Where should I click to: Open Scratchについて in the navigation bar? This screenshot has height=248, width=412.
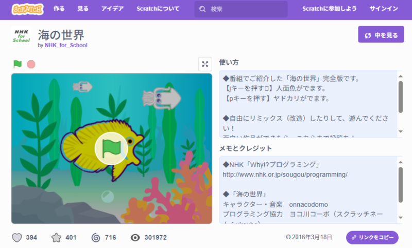click(x=158, y=9)
